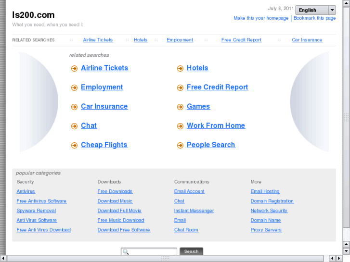Open Free Antivirus Software link
Viewport: 350px width, 262px height.
(x=41, y=201)
